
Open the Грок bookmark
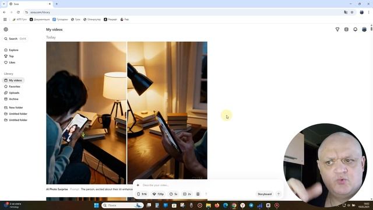tap(76, 19)
